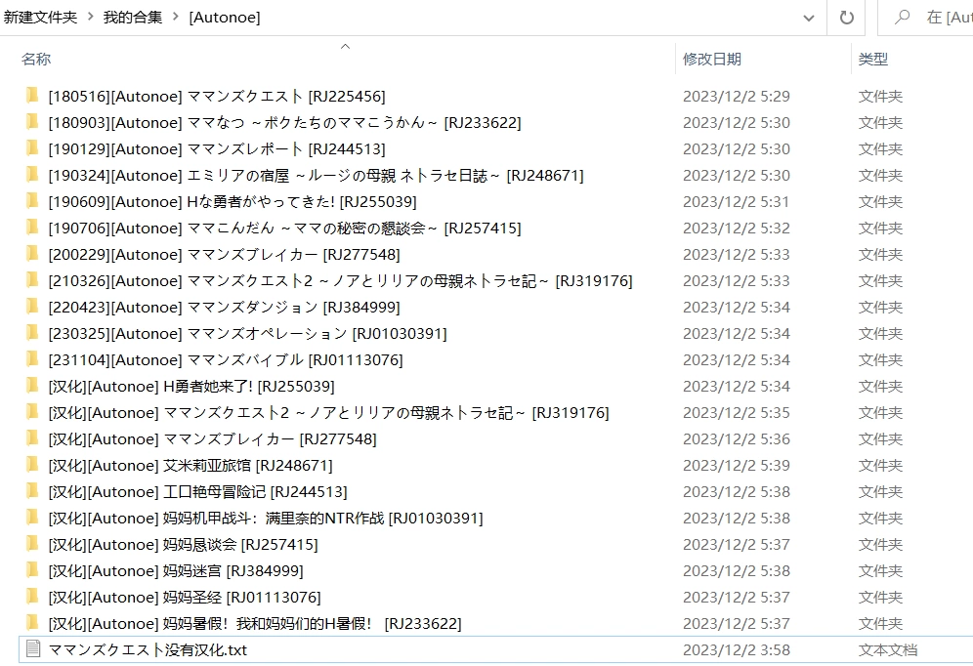Select folder ママなつ ～ボクたちのママこうかん～
Image resolution: width=973 pixels, height=666 pixels.
[285, 122]
